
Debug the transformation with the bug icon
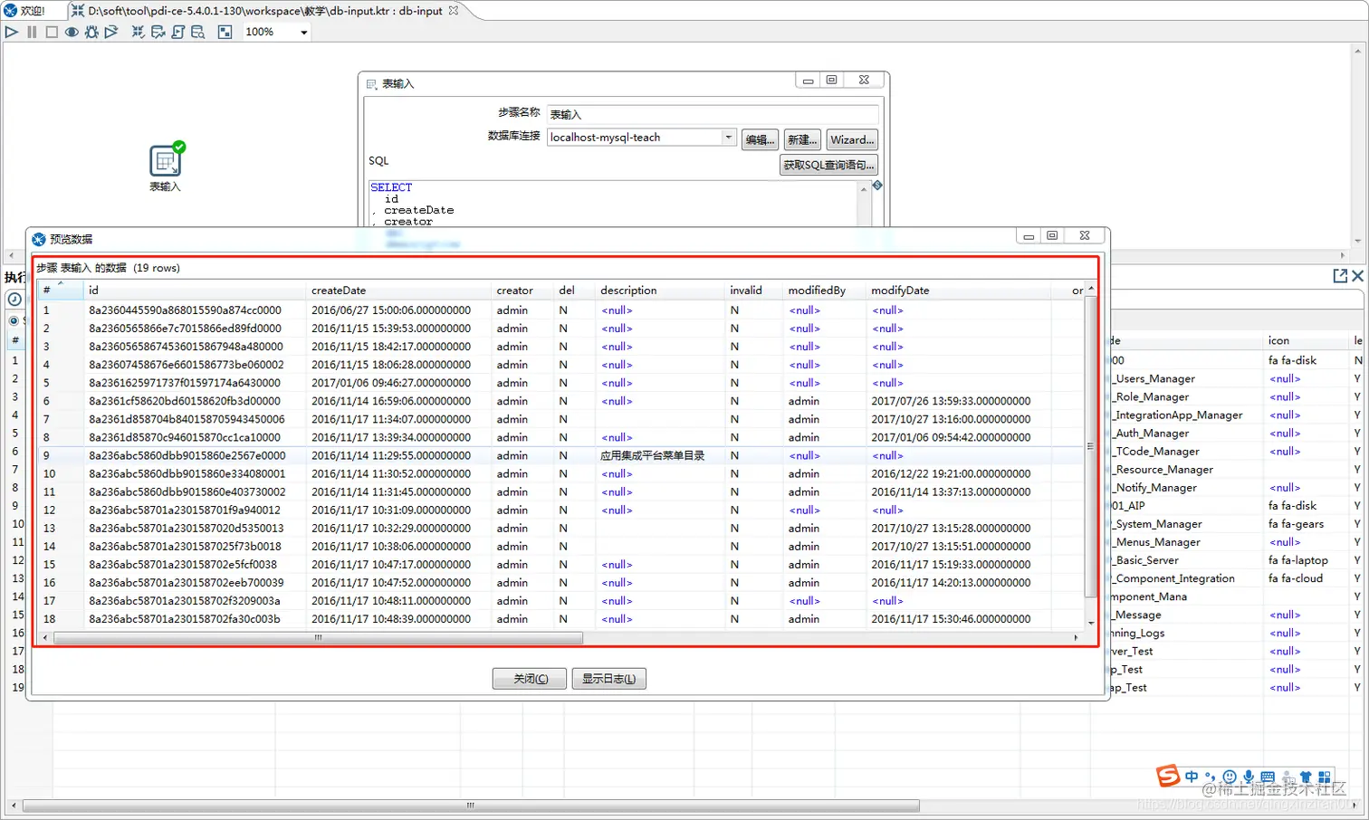tap(91, 32)
